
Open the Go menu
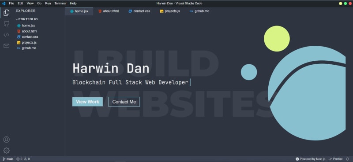coord(39,4)
